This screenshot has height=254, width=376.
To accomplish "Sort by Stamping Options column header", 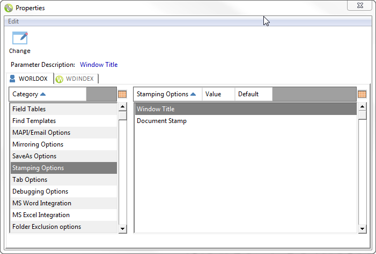I will coord(168,94).
